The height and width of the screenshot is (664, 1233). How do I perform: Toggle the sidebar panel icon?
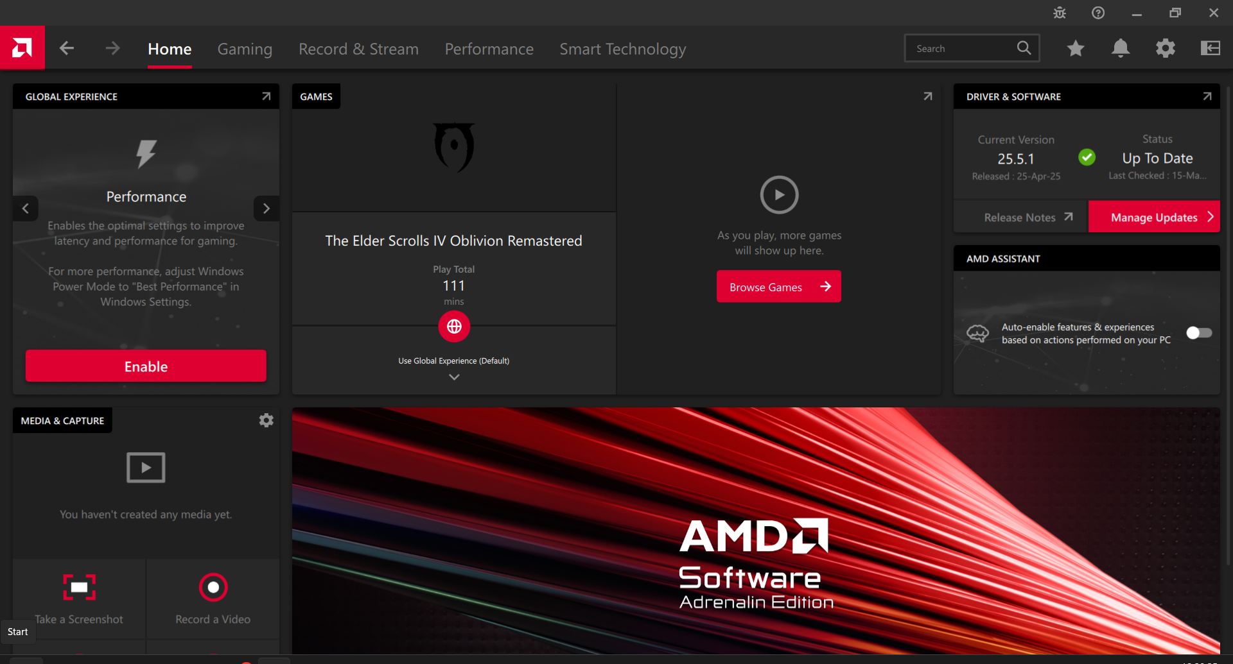coord(1210,48)
